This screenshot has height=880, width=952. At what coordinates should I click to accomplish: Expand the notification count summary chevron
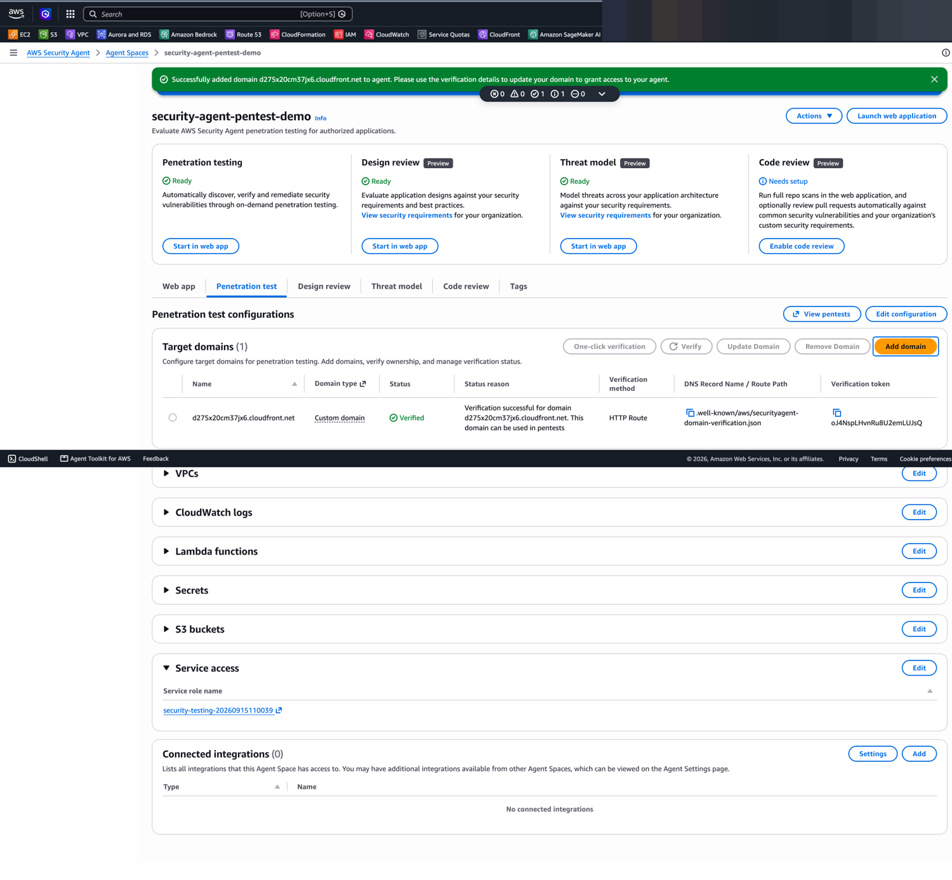(602, 94)
